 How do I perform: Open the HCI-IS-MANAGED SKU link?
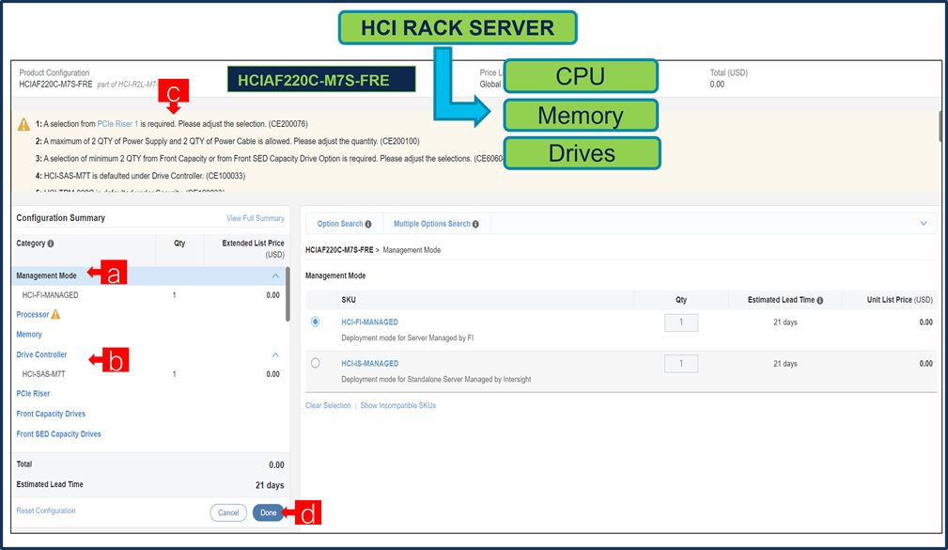click(x=369, y=364)
